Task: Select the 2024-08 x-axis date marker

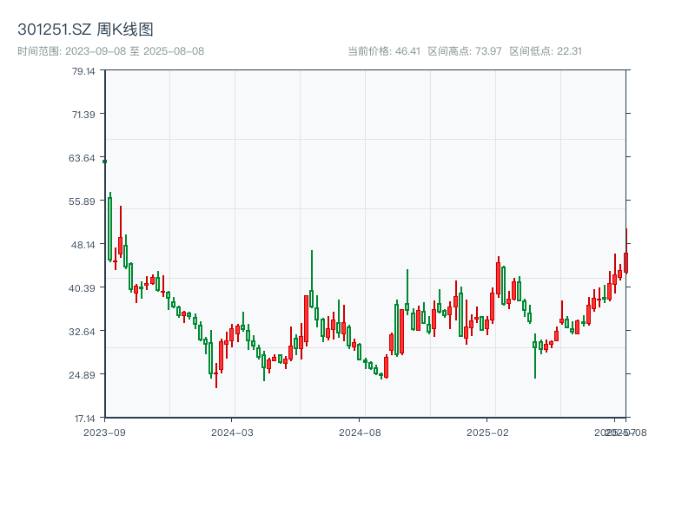Action: tap(360, 432)
